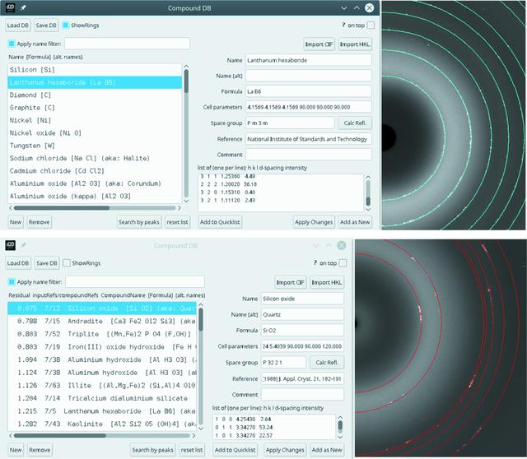527x459 pixels.
Task: Uncheck ShowRings in the top window
Action: [66, 25]
